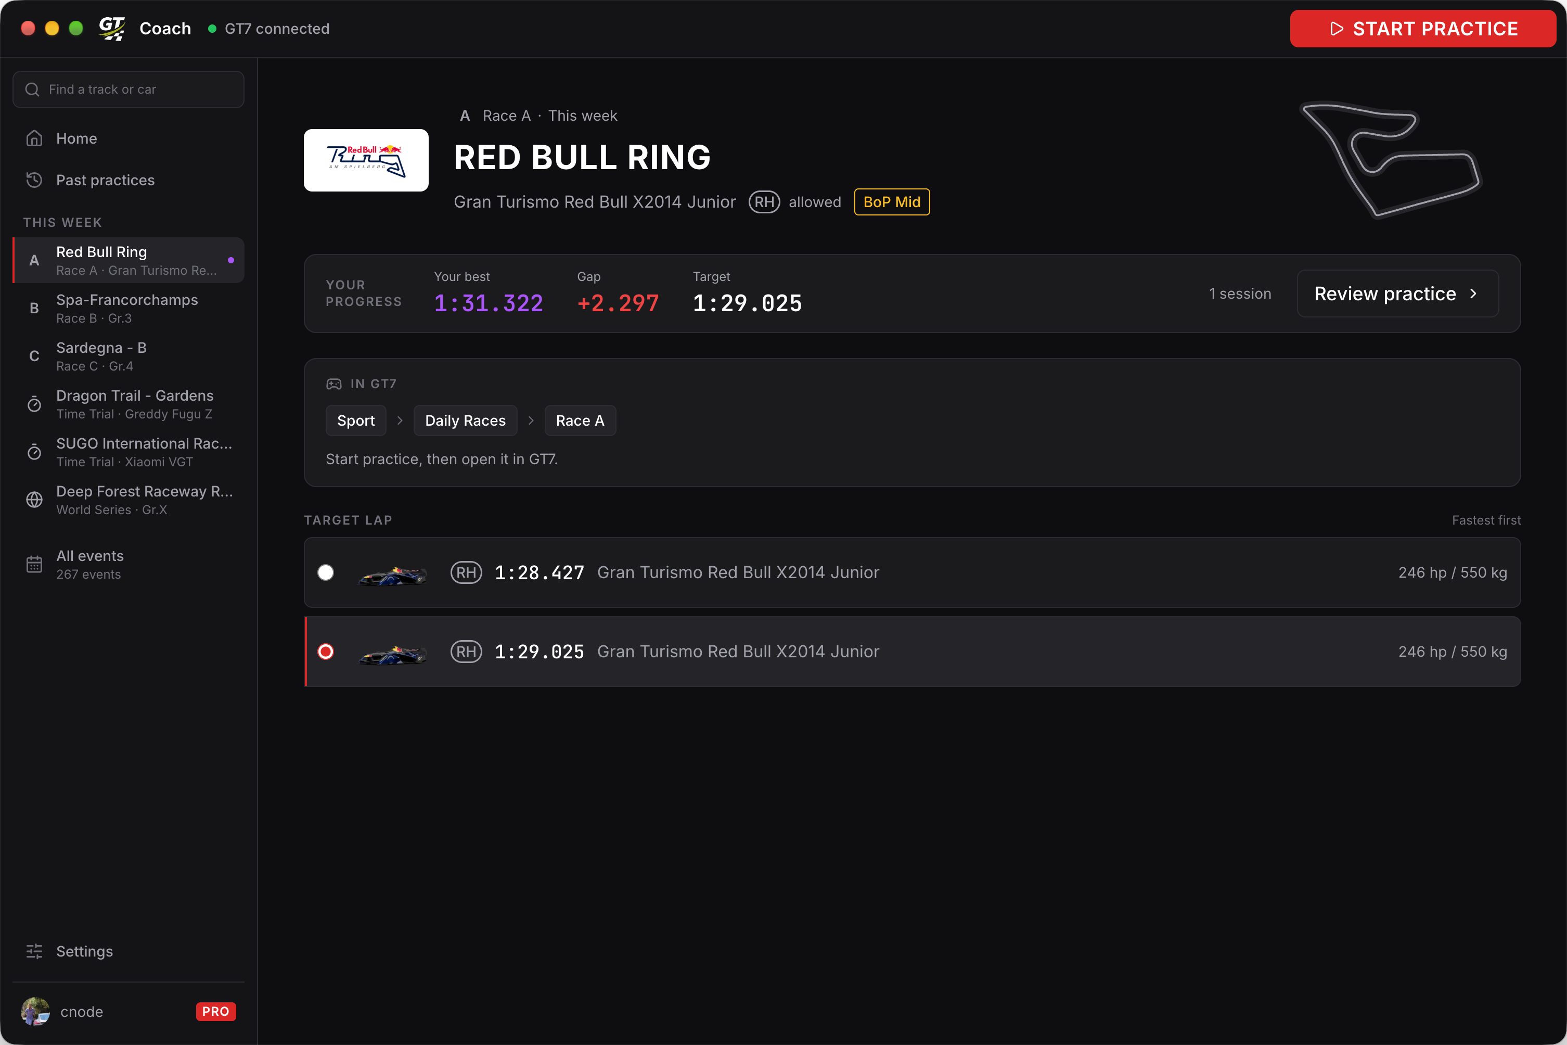Select the 1:29.025 target lap radio button

[x=326, y=651]
